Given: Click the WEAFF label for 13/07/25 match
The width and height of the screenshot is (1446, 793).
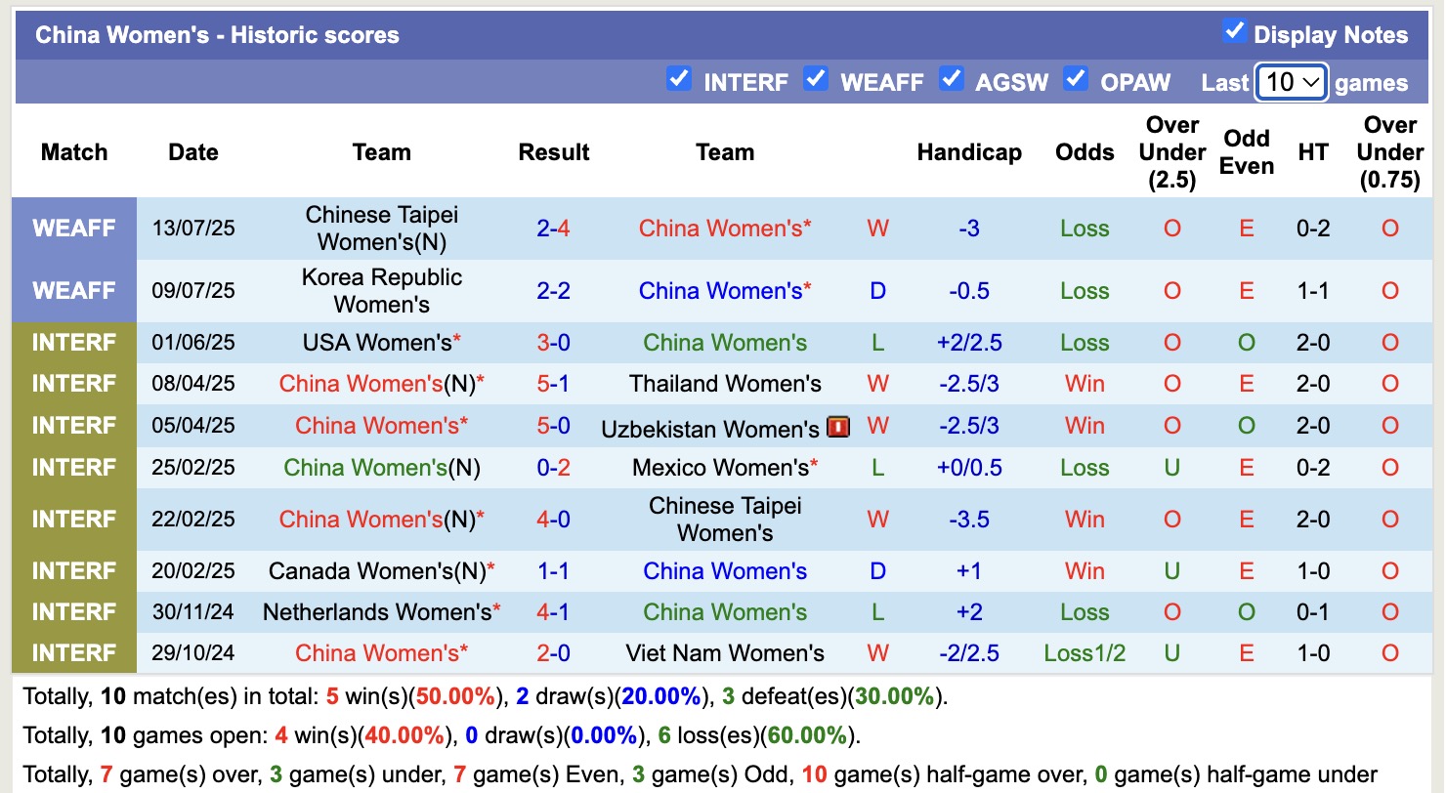Looking at the screenshot, I should point(74,229).
